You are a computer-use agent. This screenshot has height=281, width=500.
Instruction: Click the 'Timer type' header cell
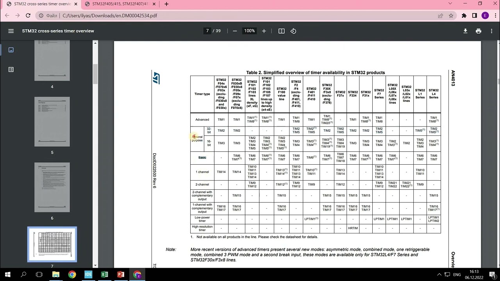coord(202,94)
